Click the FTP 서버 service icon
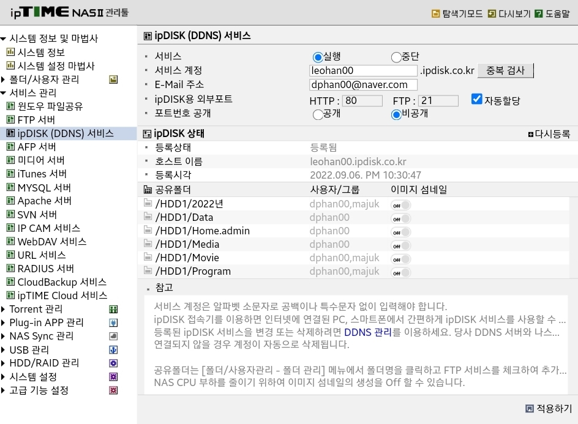 click(x=10, y=120)
